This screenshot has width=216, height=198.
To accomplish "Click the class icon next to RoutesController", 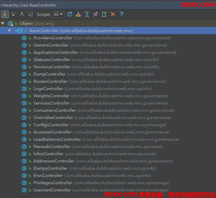I will tap(24, 81).
